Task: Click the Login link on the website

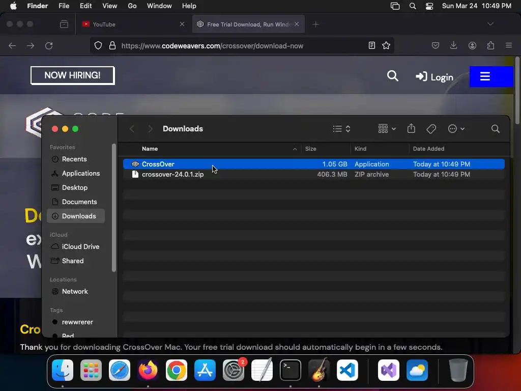Action: tap(435, 77)
